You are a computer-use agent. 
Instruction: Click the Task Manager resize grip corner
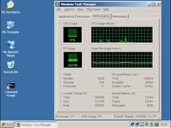pos(159,117)
